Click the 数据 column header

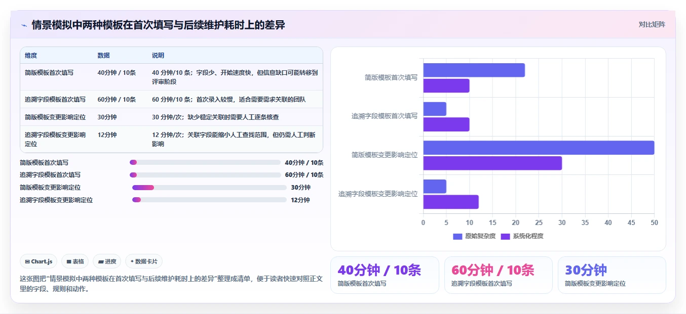[103, 55]
